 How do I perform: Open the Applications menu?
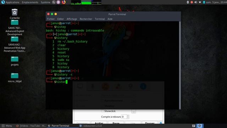tap(12, 2)
